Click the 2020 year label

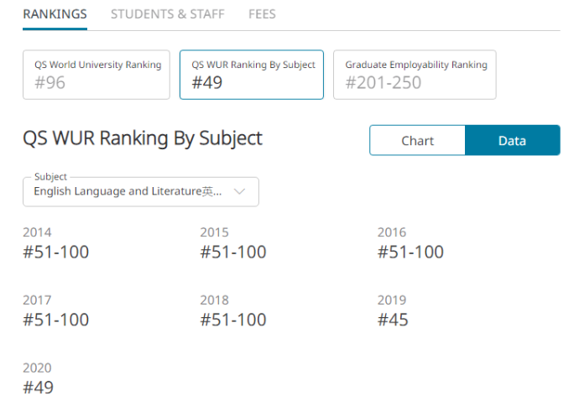tap(37, 367)
